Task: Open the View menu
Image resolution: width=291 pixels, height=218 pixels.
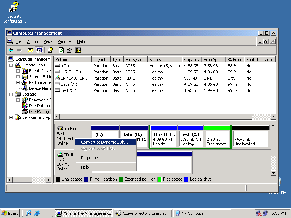Action: coord(48,41)
